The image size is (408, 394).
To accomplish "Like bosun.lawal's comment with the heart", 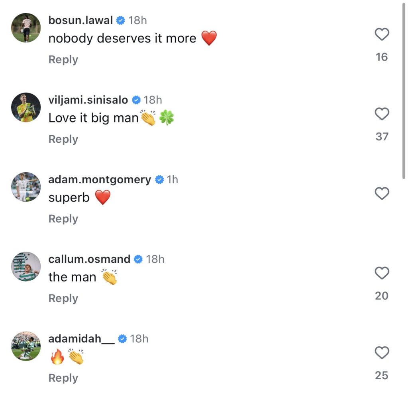I will point(382,35).
